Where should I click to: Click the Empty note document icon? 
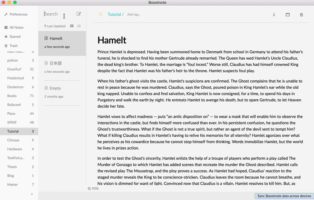click(x=46, y=88)
